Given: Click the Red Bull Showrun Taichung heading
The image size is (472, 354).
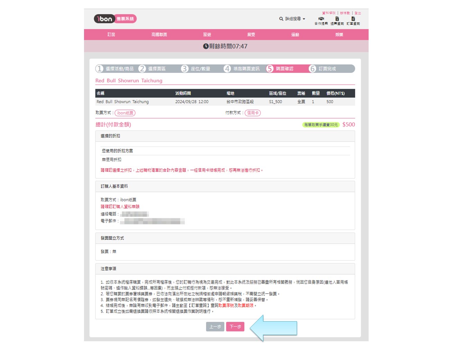Looking at the screenshot, I should (129, 81).
